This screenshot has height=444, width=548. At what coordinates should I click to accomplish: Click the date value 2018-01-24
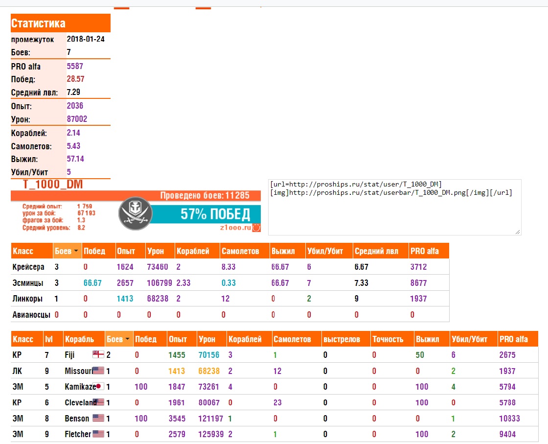pyautogui.click(x=86, y=39)
